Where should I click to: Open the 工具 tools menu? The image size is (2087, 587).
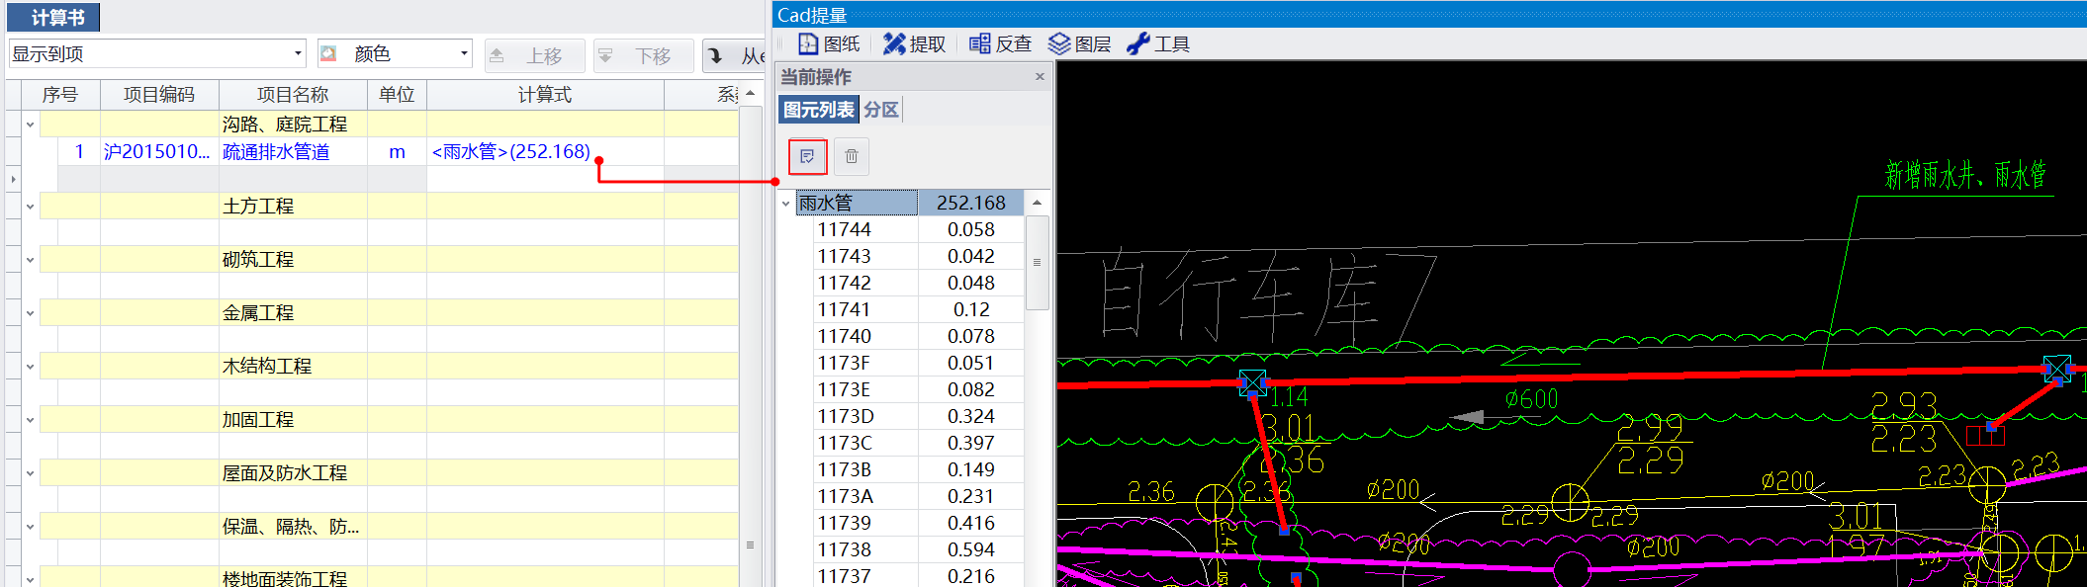click(1158, 43)
